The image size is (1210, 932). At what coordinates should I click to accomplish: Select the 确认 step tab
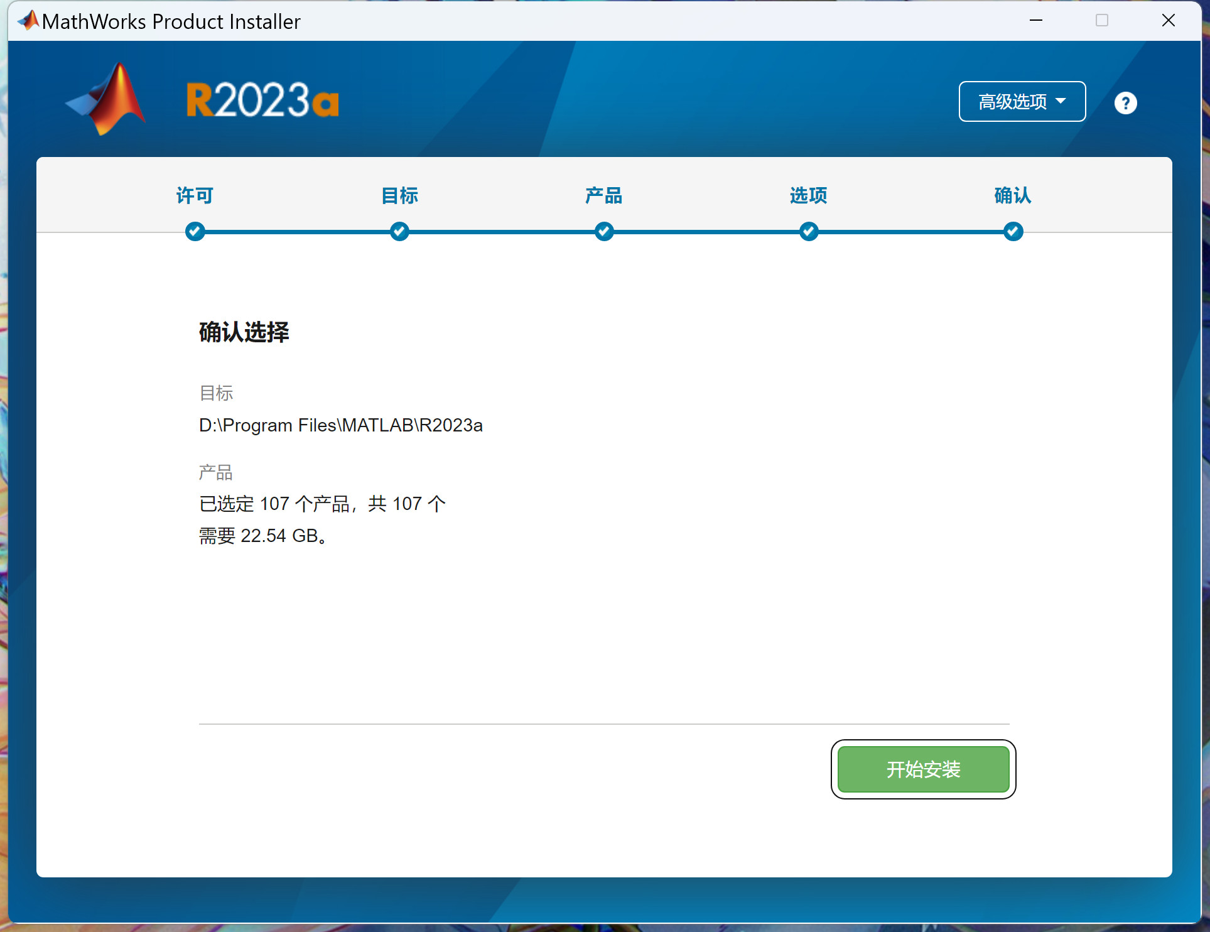point(1013,195)
